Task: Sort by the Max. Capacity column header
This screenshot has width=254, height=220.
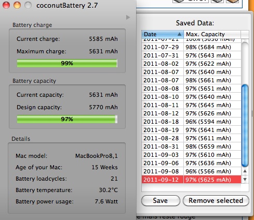Action: pos(212,34)
